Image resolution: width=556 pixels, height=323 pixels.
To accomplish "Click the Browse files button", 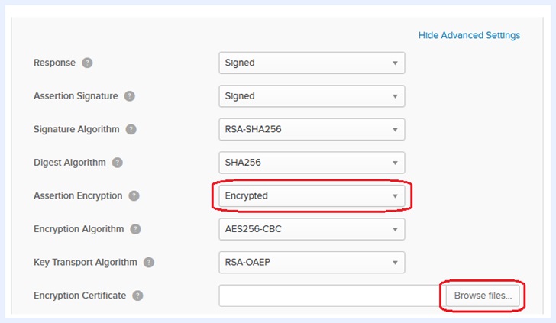I will click(x=483, y=296).
